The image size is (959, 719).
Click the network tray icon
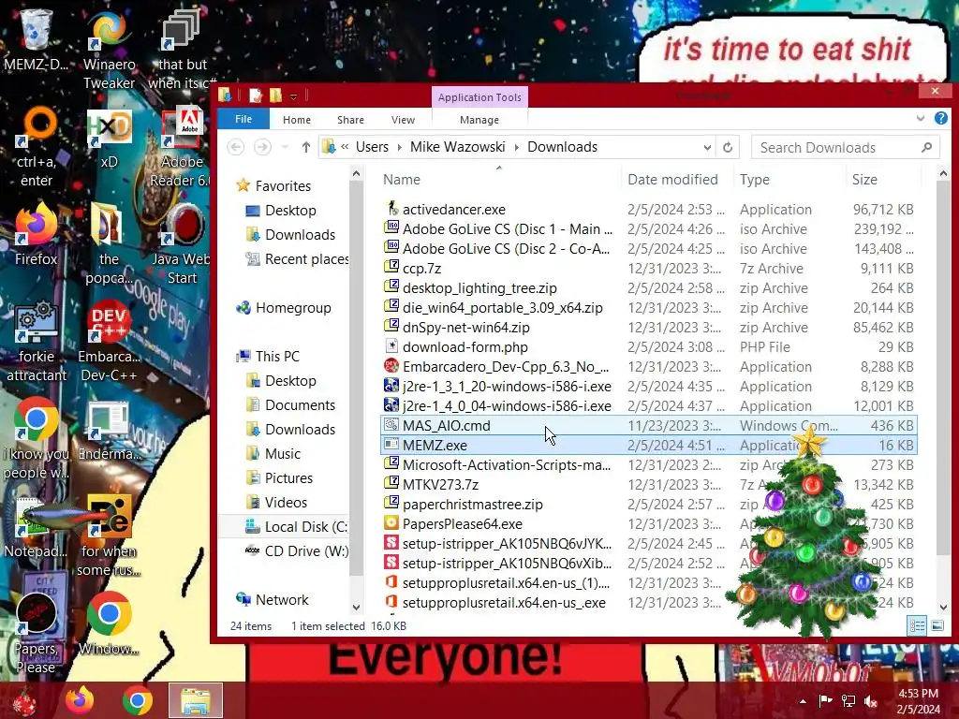pyautogui.click(x=848, y=701)
